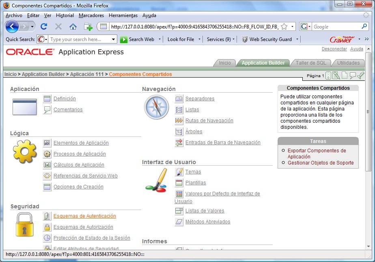Open the Herramientas menu
This screenshot has width=375, height=262.
click(123, 15)
